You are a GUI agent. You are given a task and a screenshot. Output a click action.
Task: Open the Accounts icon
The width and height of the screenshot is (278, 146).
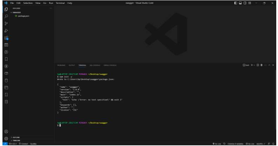(x=6, y=132)
